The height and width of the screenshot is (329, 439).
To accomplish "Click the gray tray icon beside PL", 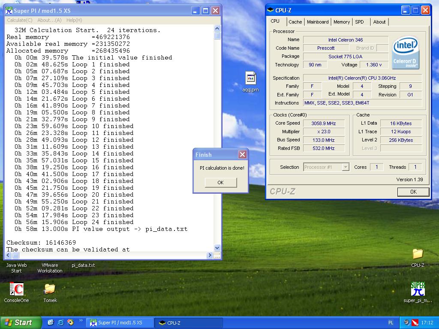I will tap(407, 323).
